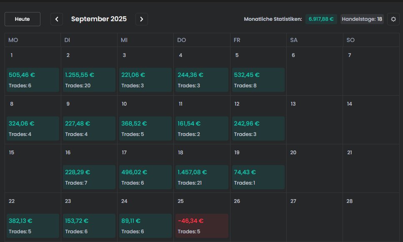Image resolution: width=403 pixels, height=242 pixels.
Task: Open the 1.255,55 € day card
Action: pyautogui.click(x=89, y=80)
